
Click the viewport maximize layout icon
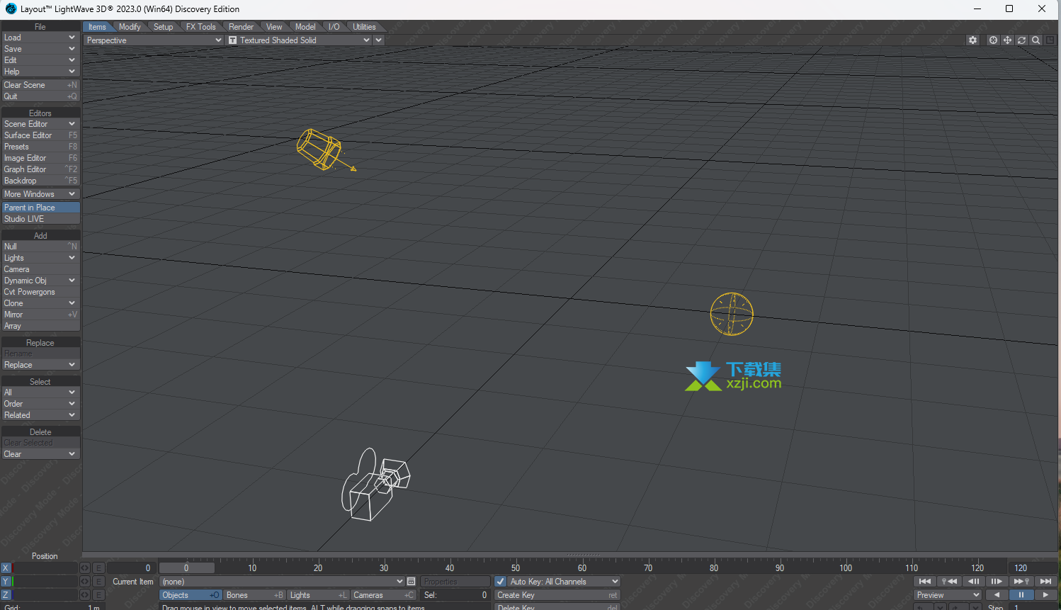(x=1050, y=40)
